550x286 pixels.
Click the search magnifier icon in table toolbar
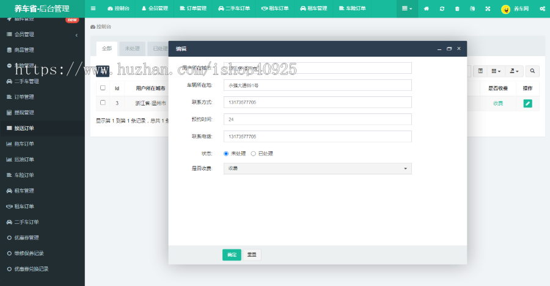click(x=532, y=71)
